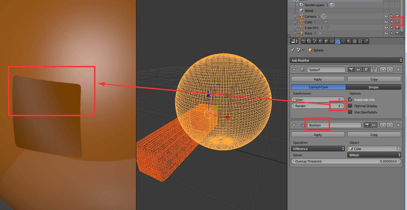
Task: Expand the RenderLayers tree item
Action: pyautogui.click(x=297, y=5)
